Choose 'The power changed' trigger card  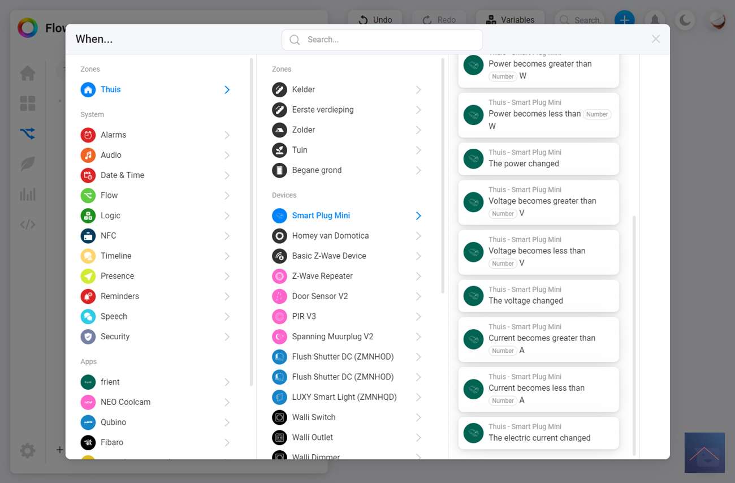coord(538,158)
